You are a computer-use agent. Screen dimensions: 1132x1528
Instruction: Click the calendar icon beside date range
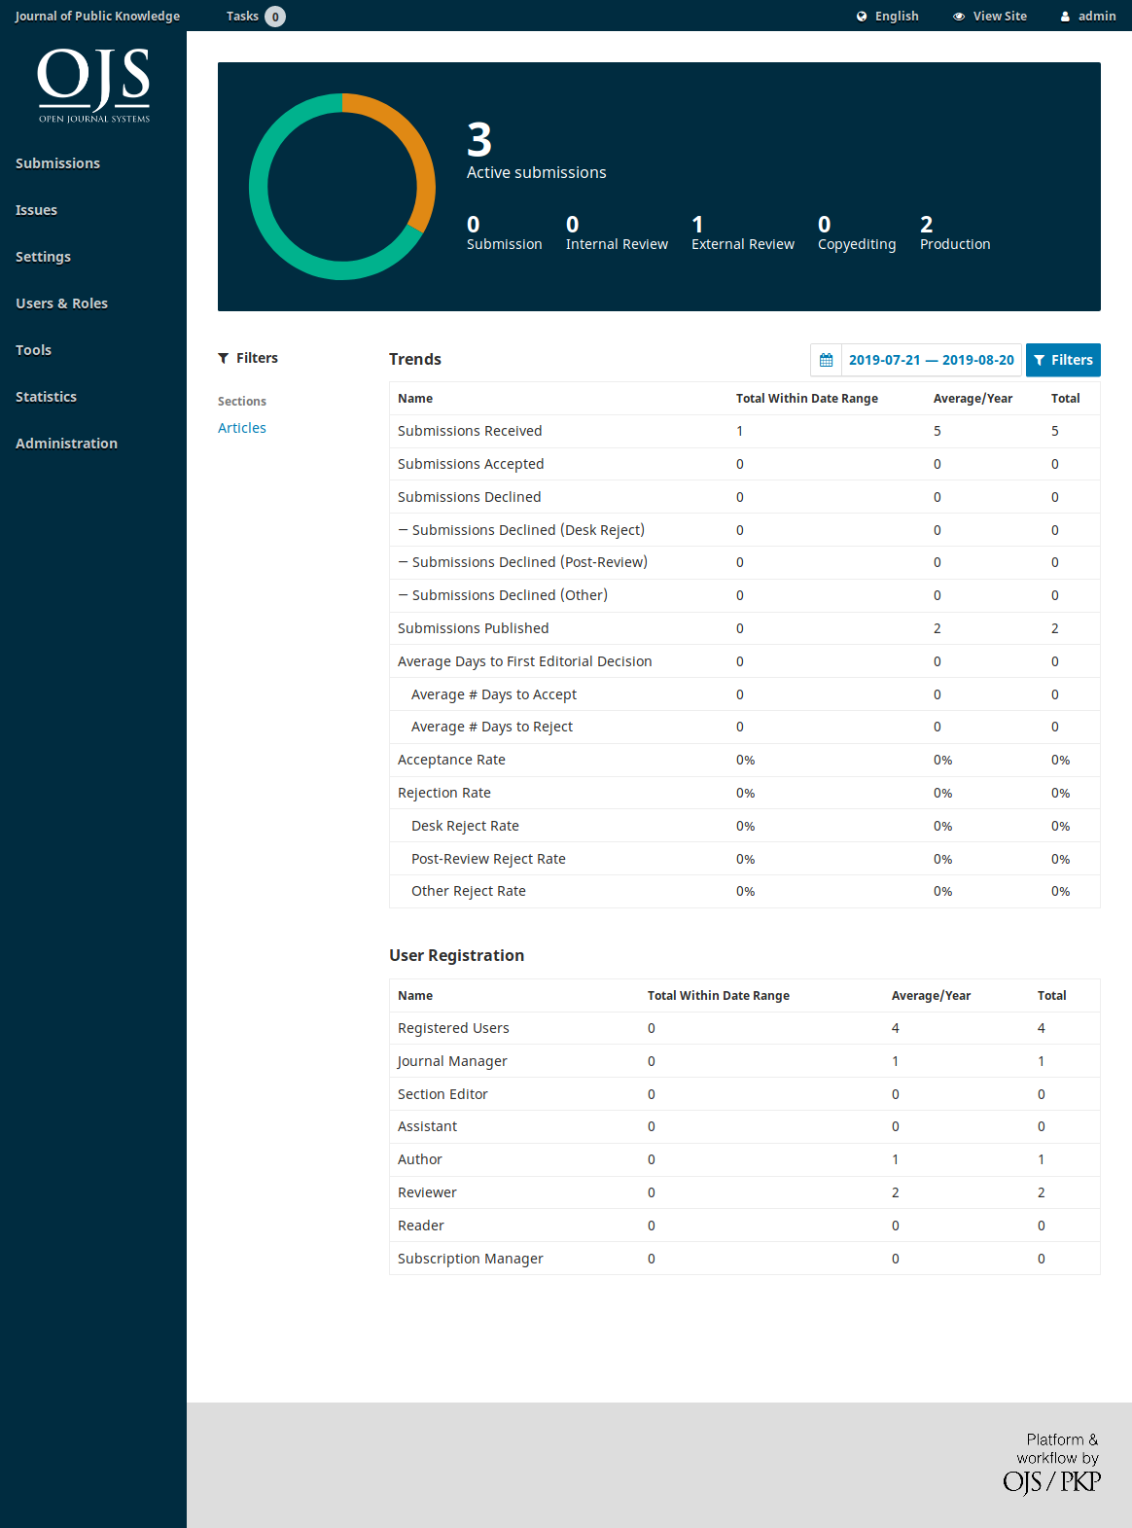point(826,360)
